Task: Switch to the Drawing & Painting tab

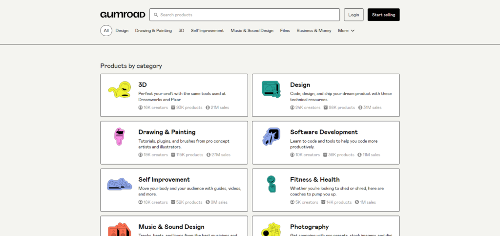Action: (x=153, y=30)
